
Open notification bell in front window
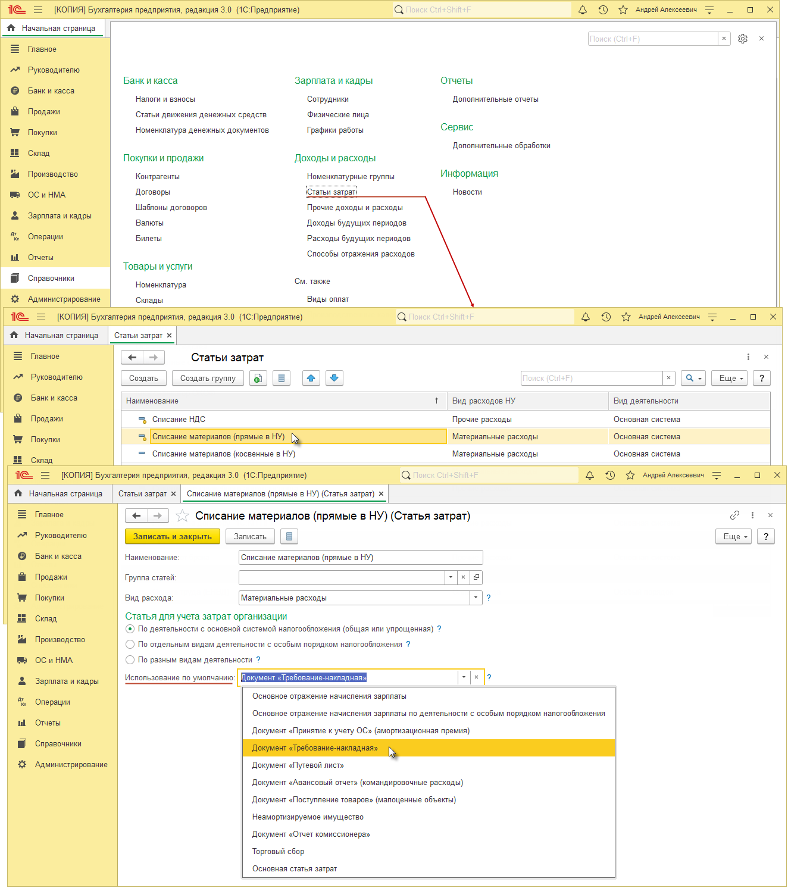click(590, 475)
